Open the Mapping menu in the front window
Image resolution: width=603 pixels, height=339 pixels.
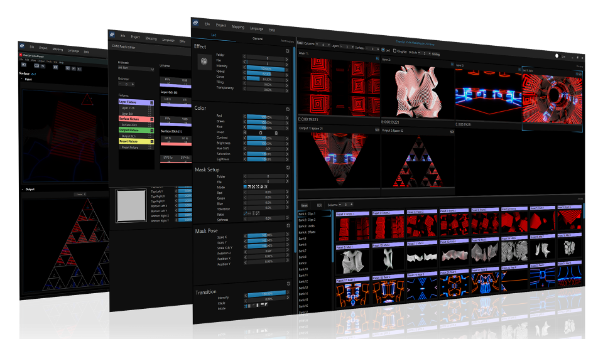click(x=238, y=27)
